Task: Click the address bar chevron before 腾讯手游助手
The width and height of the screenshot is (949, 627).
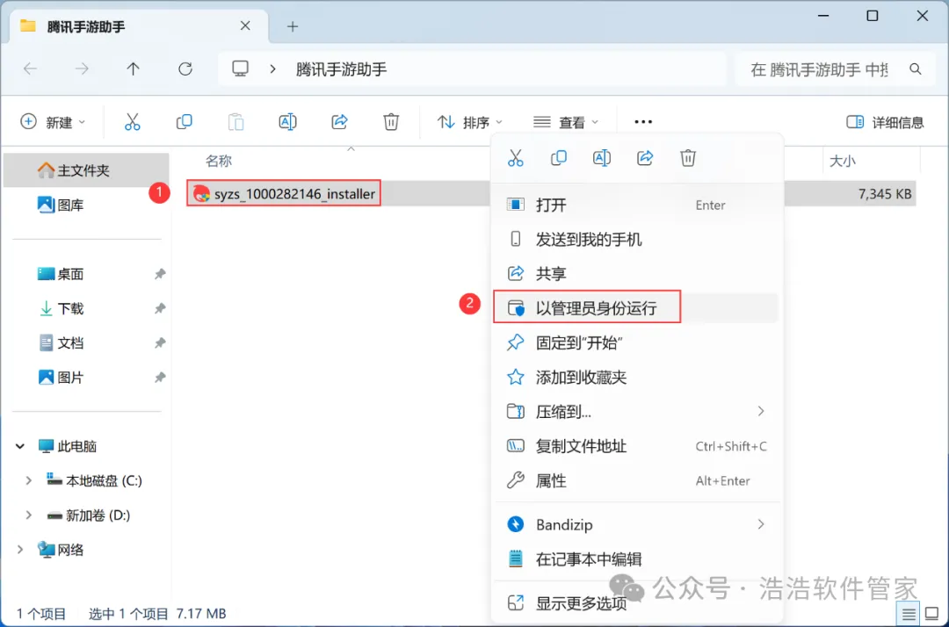Action: [273, 69]
